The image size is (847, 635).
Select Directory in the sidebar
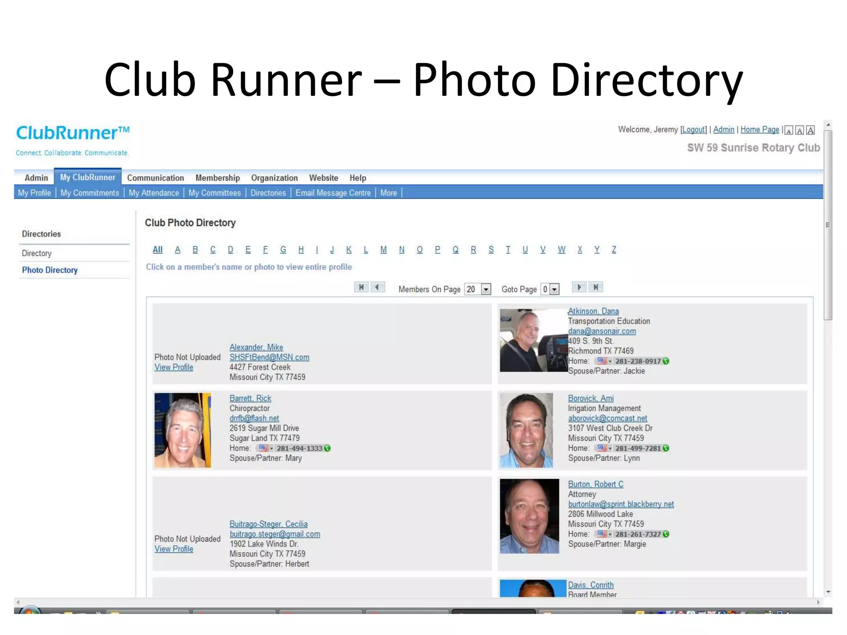pos(37,253)
